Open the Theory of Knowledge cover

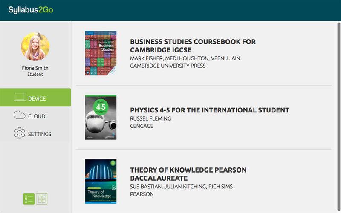(101, 181)
